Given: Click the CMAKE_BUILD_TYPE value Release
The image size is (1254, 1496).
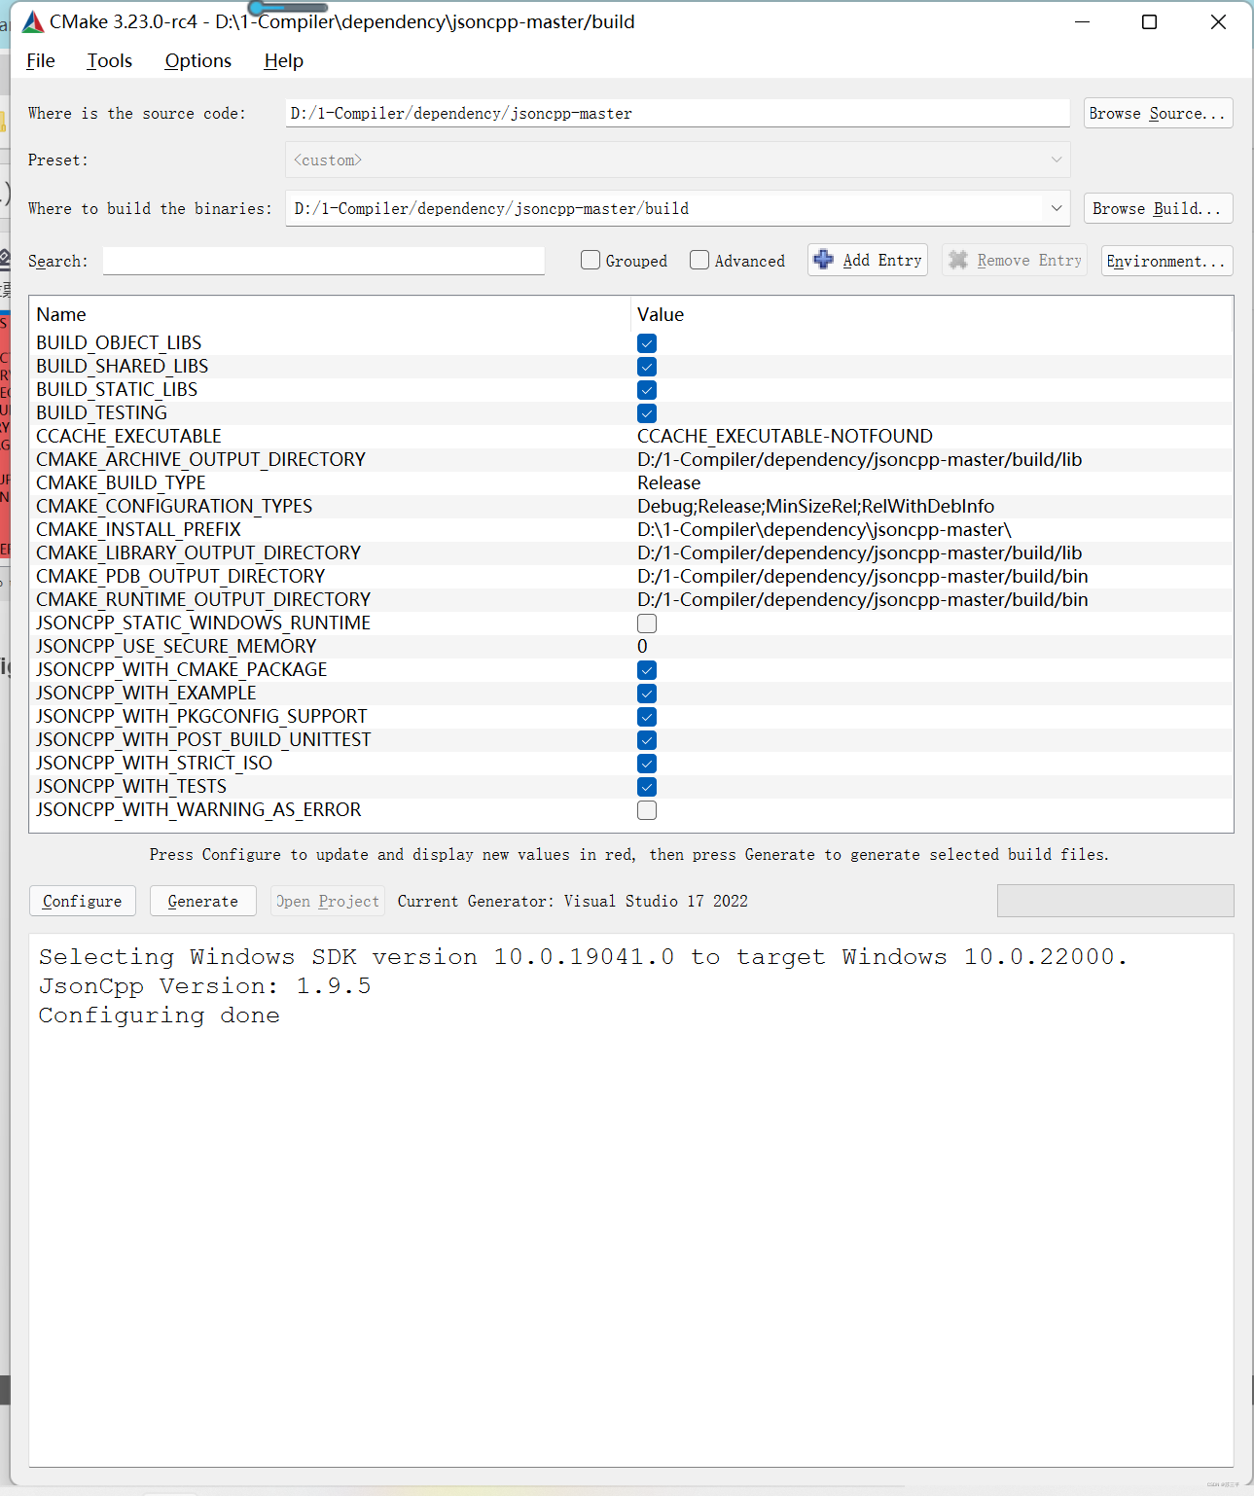Looking at the screenshot, I should (x=668, y=482).
